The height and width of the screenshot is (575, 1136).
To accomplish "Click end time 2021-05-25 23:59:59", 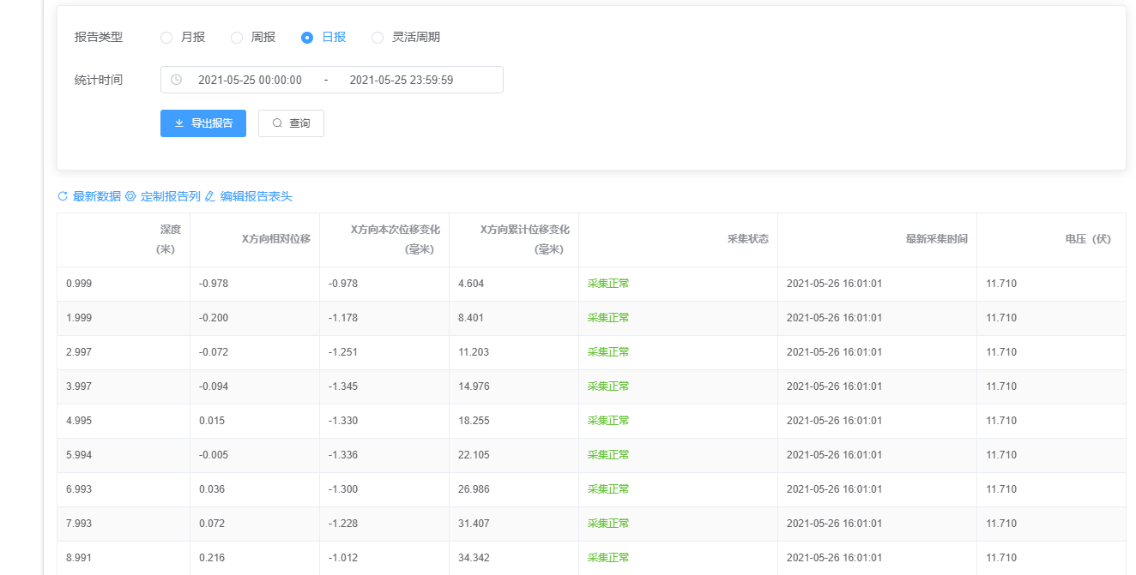I will [402, 80].
